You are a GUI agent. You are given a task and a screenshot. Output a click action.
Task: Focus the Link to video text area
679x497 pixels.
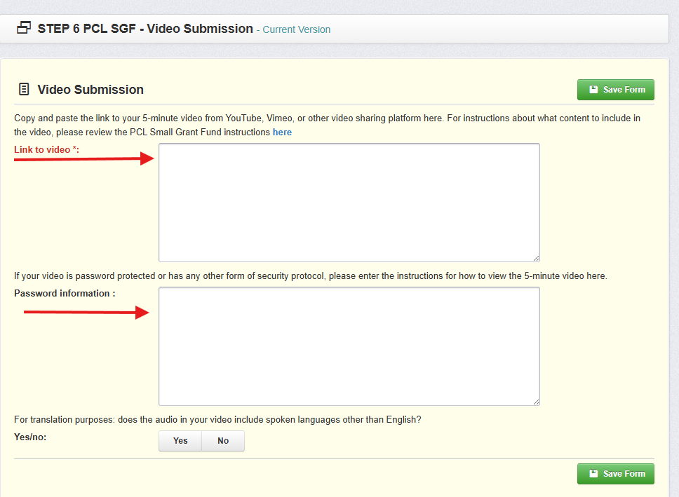pos(349,203)
